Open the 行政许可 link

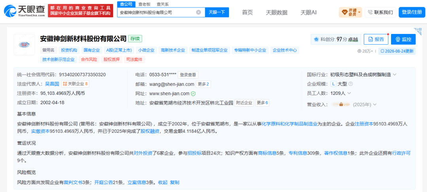[401, 153]
